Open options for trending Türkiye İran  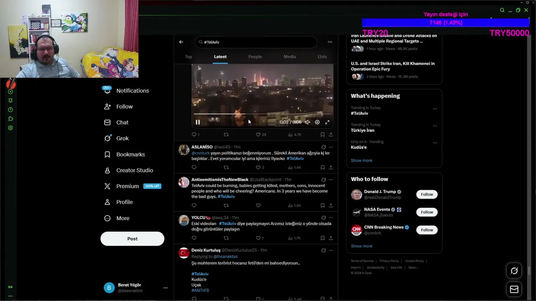[x=435, y=126]
